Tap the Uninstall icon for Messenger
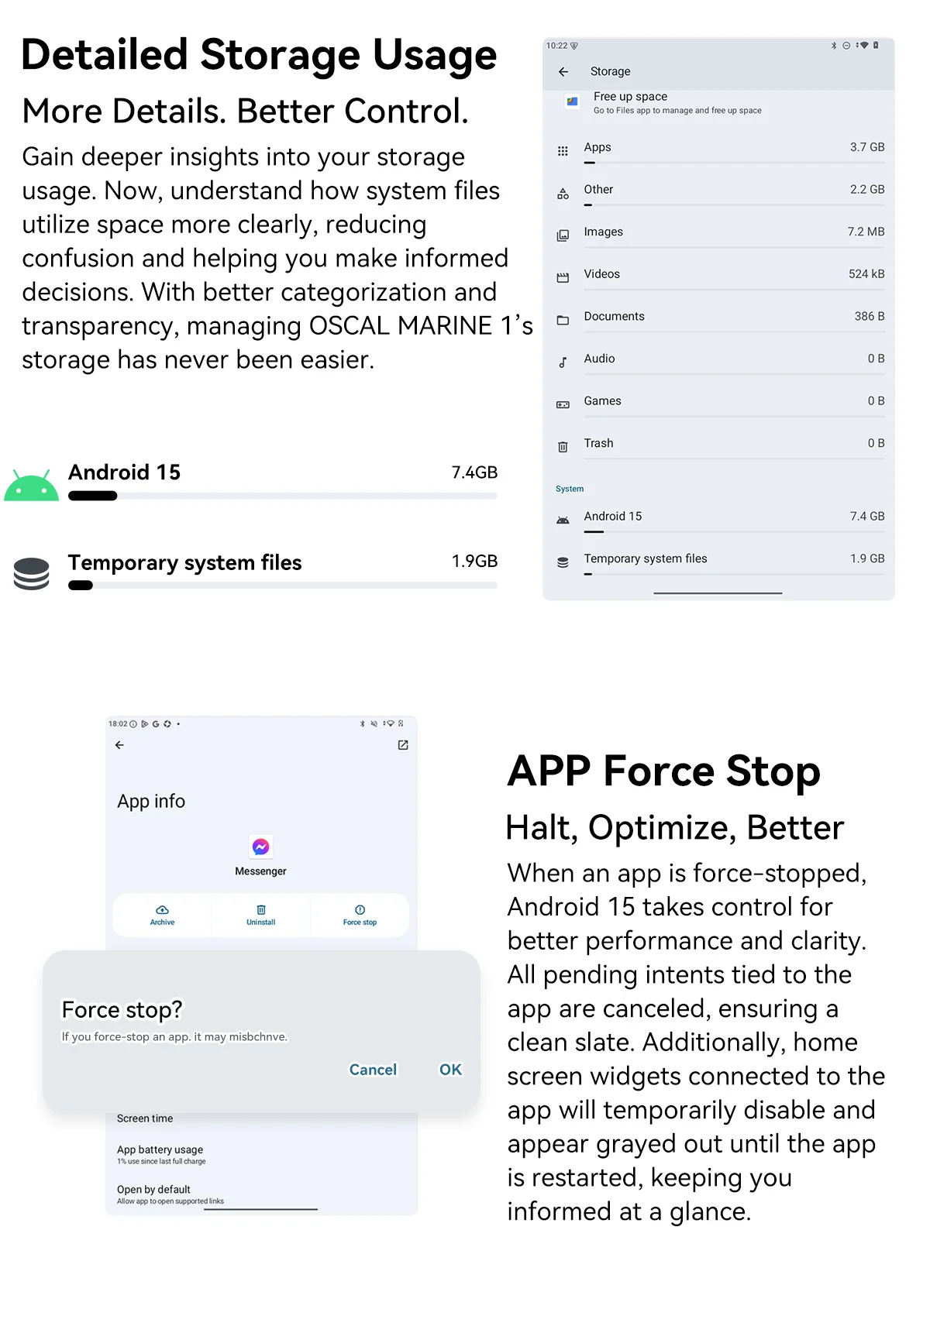Viewport: 930px width, 1333px height. [x=261, y=910]
